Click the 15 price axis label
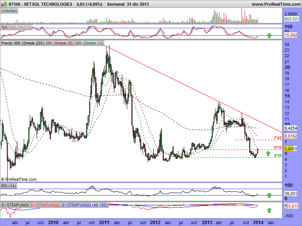Viewport: 302px width, 226px height. 287,96
